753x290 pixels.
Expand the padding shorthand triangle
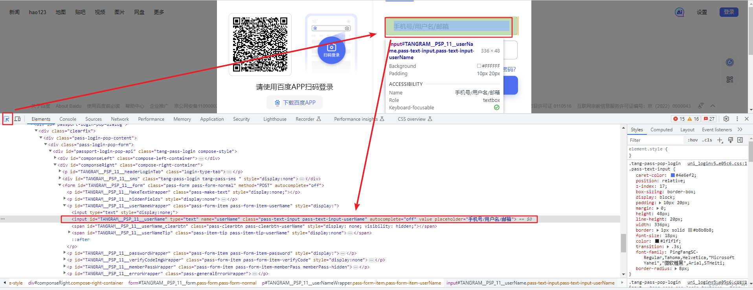pos(660,203)
